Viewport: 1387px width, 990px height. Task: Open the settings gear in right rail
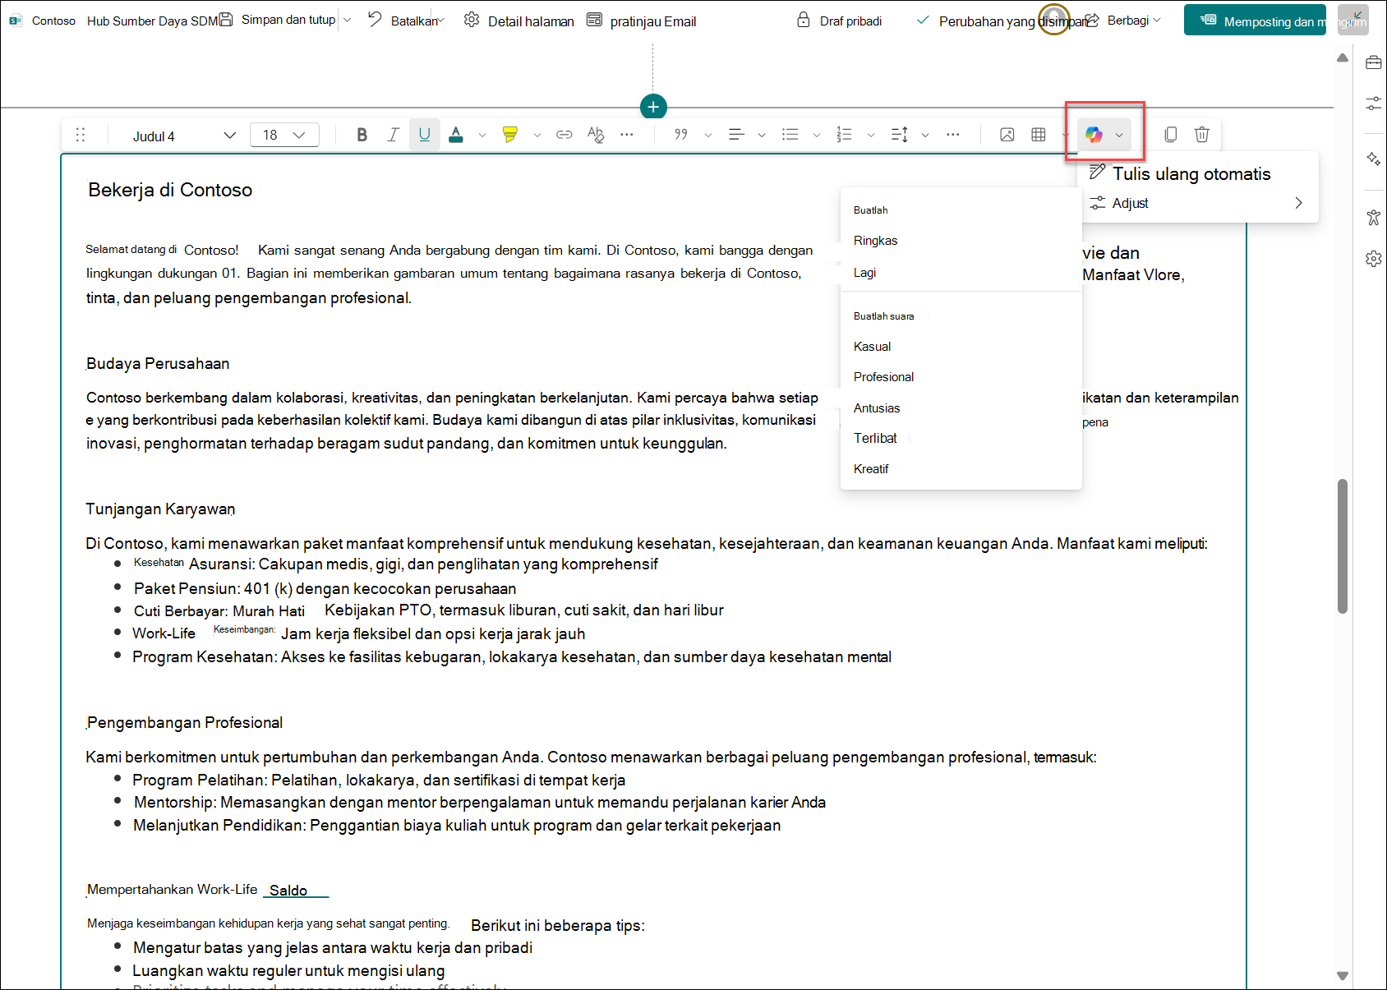coord(1374,259)
